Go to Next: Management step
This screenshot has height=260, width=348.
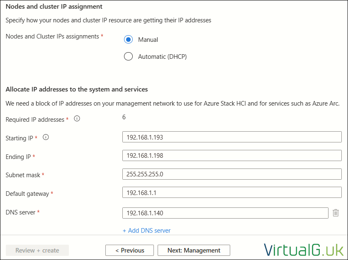[194, 250]
